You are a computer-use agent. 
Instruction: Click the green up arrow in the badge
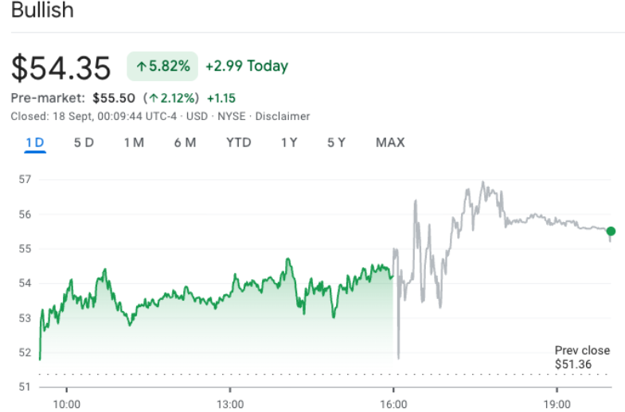pos(141,67)
